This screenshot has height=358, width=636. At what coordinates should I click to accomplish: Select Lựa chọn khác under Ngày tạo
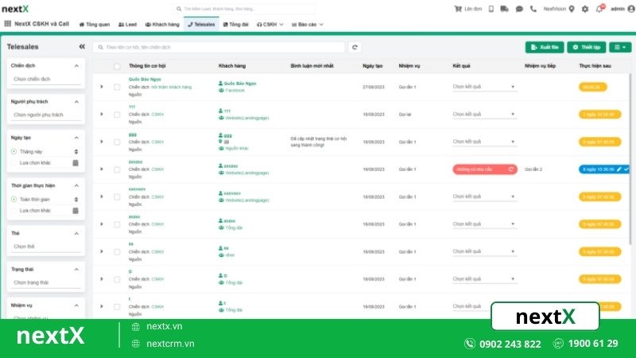click(14, 163)
